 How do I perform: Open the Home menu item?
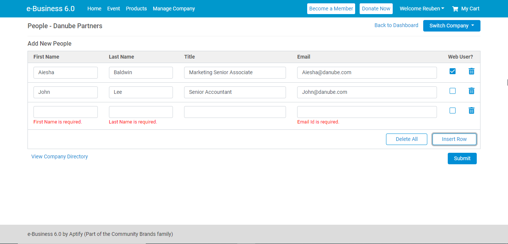point(94,9)
